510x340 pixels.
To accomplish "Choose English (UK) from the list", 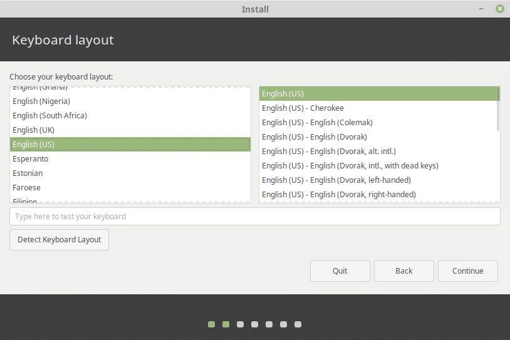I will (x=130, y=130).
